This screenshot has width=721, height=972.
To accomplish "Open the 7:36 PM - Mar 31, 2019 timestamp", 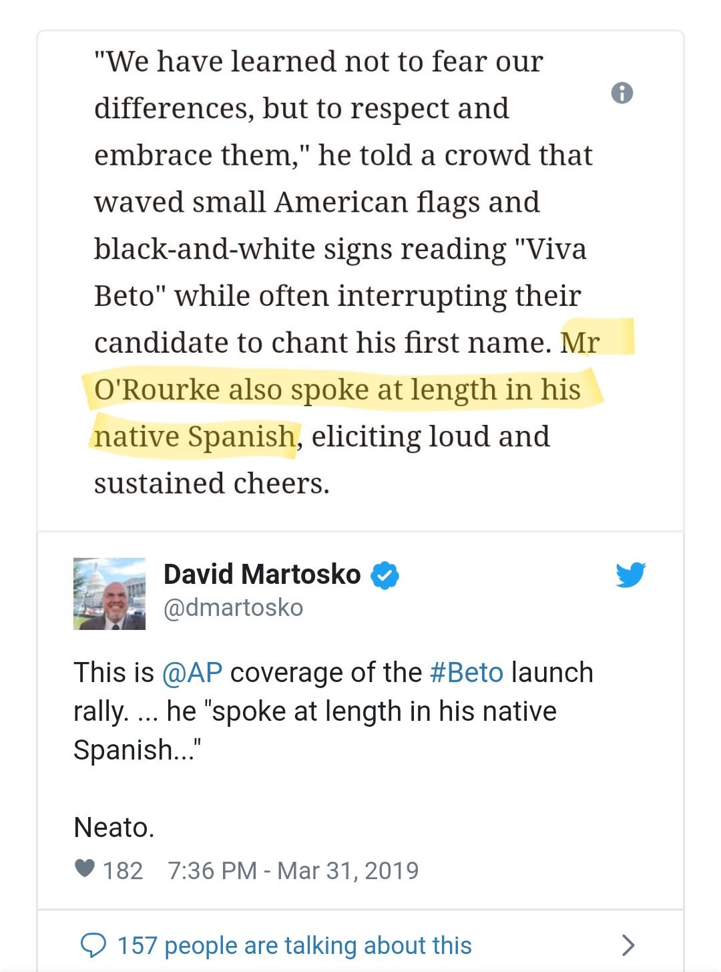I will click(x=293, y=870).
